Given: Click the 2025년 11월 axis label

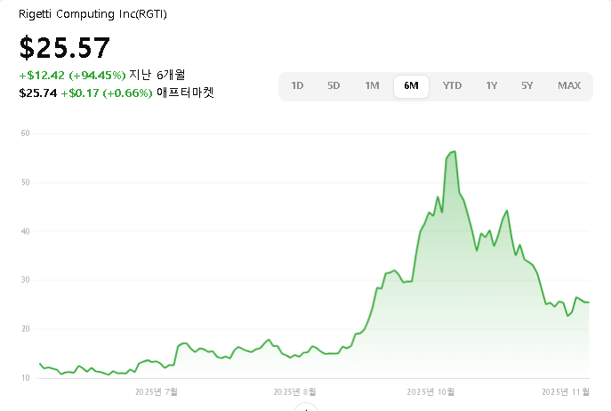Looking at the screenshot, I should [566, 391].
